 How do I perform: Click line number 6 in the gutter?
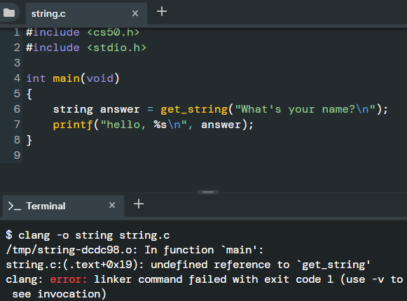pos(17,109)
